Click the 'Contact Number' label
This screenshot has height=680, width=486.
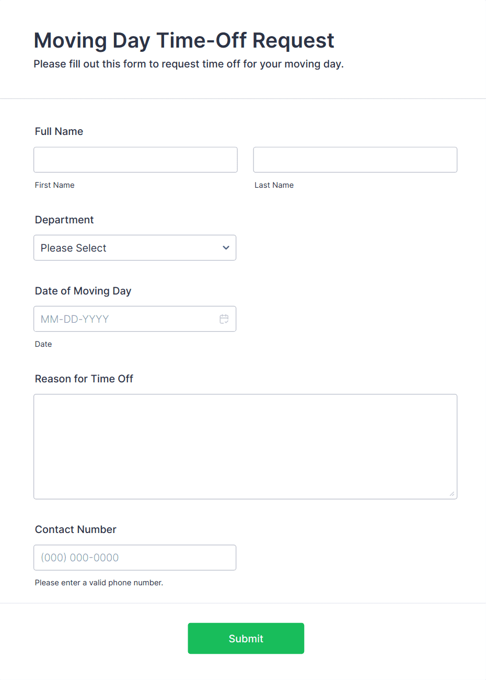pos(76,529)
